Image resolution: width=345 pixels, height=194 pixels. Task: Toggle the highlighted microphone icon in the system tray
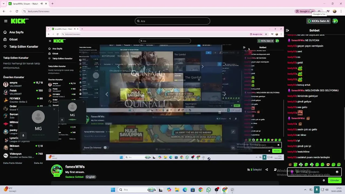point(317,190)
